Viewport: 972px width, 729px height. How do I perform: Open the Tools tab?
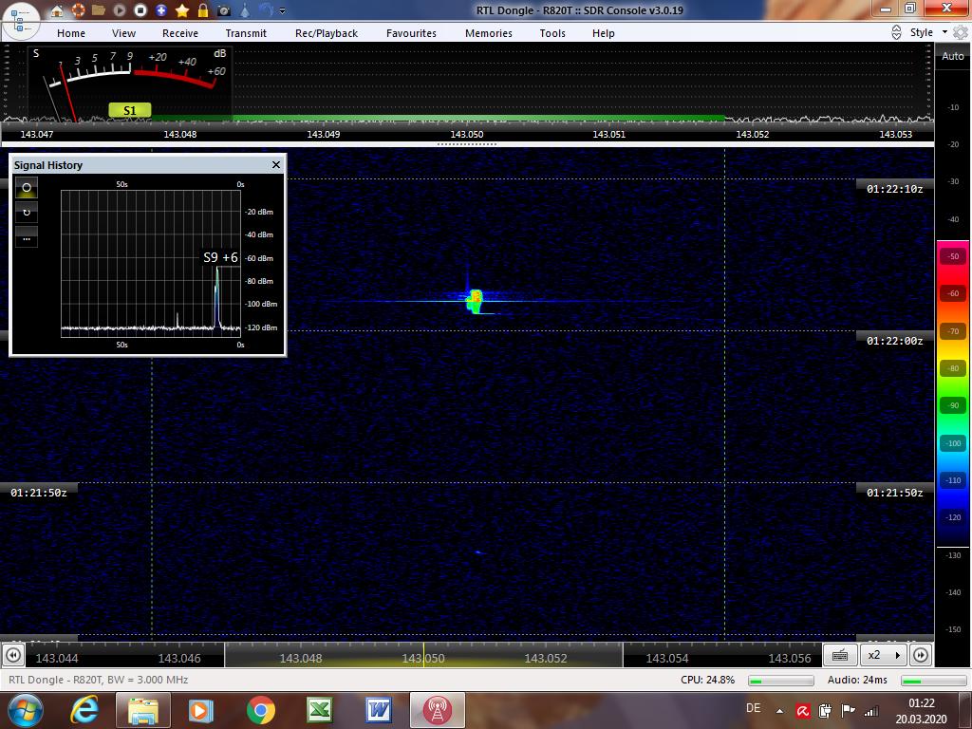(x=552, y=33)
